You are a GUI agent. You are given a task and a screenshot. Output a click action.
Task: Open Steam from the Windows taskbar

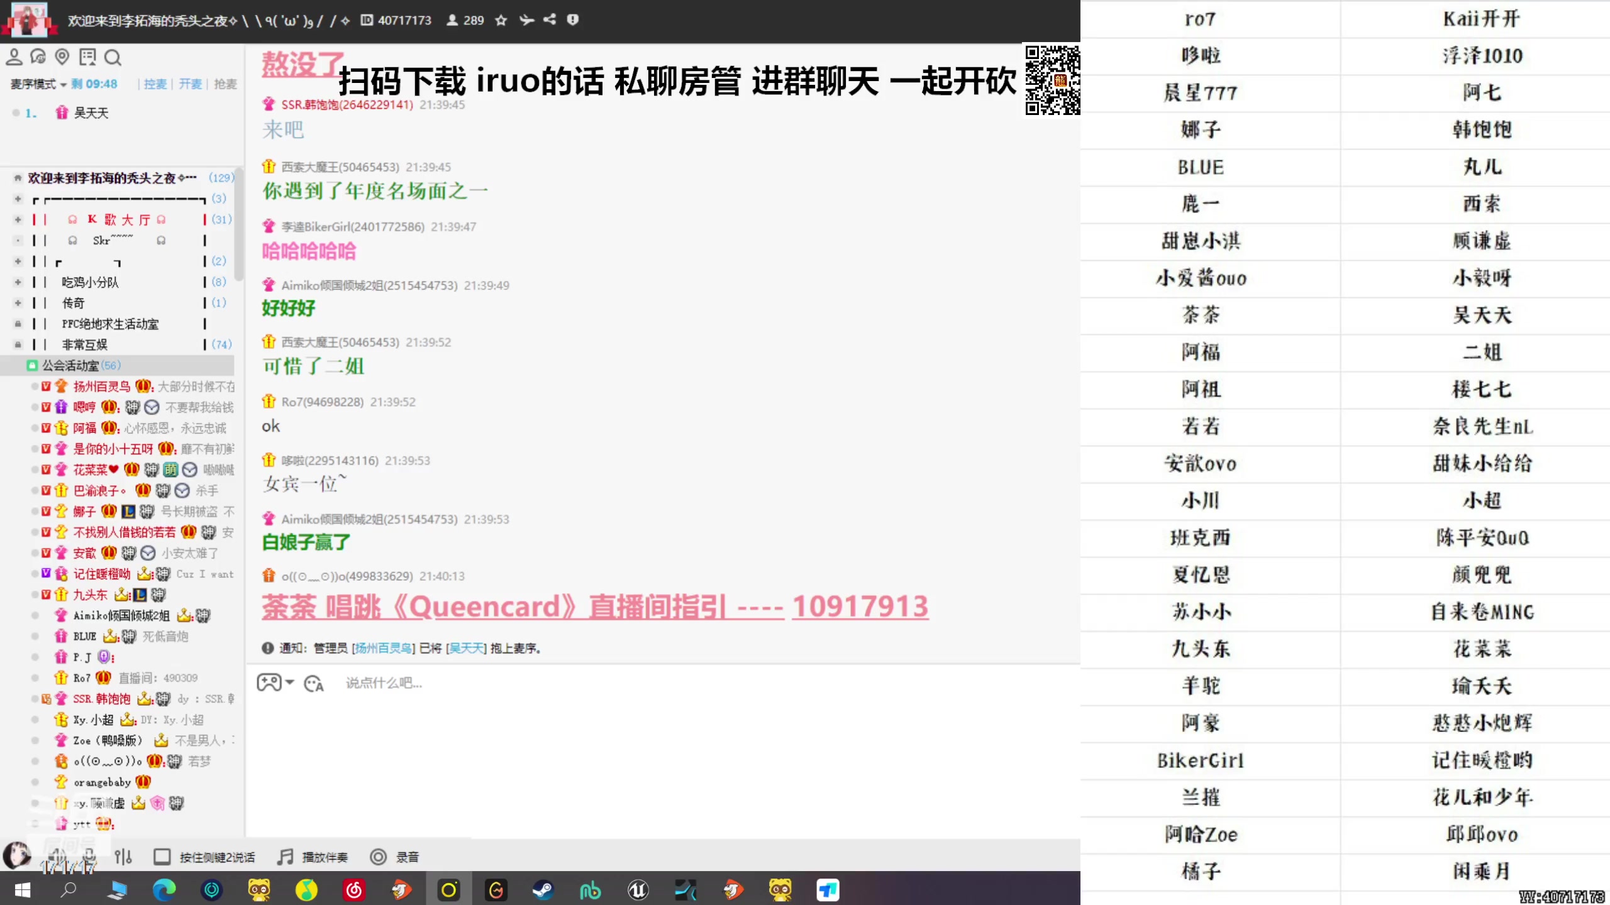(x=542, y=890)
